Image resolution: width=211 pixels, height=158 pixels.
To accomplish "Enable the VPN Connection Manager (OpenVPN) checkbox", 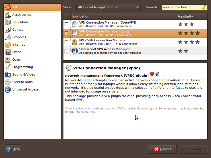I will 67,24.
